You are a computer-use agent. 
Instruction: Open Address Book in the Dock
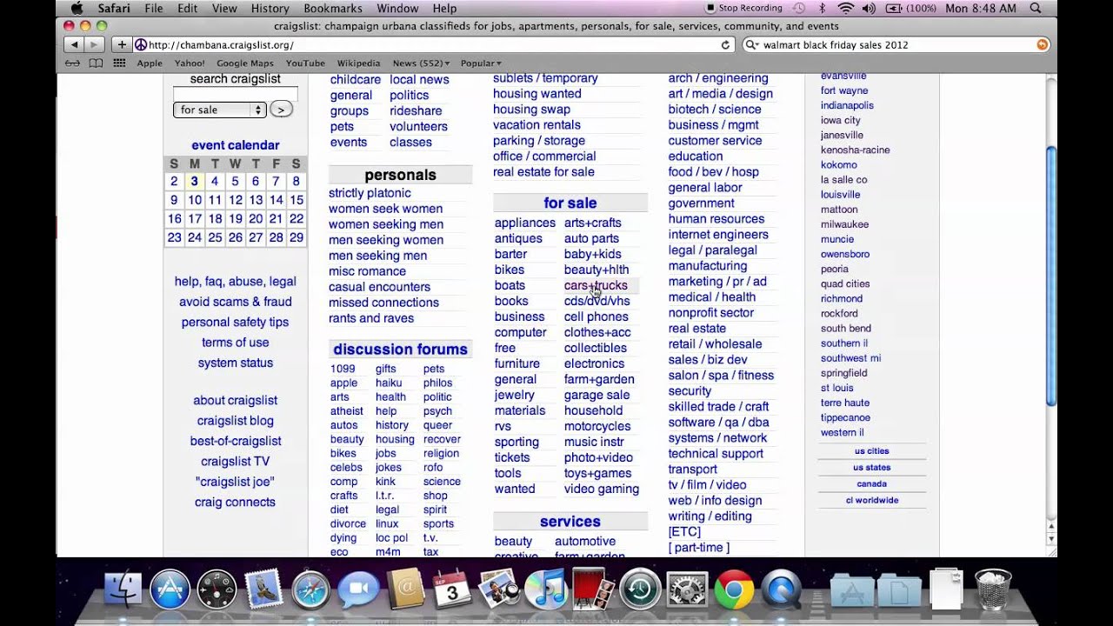point(404,589)
